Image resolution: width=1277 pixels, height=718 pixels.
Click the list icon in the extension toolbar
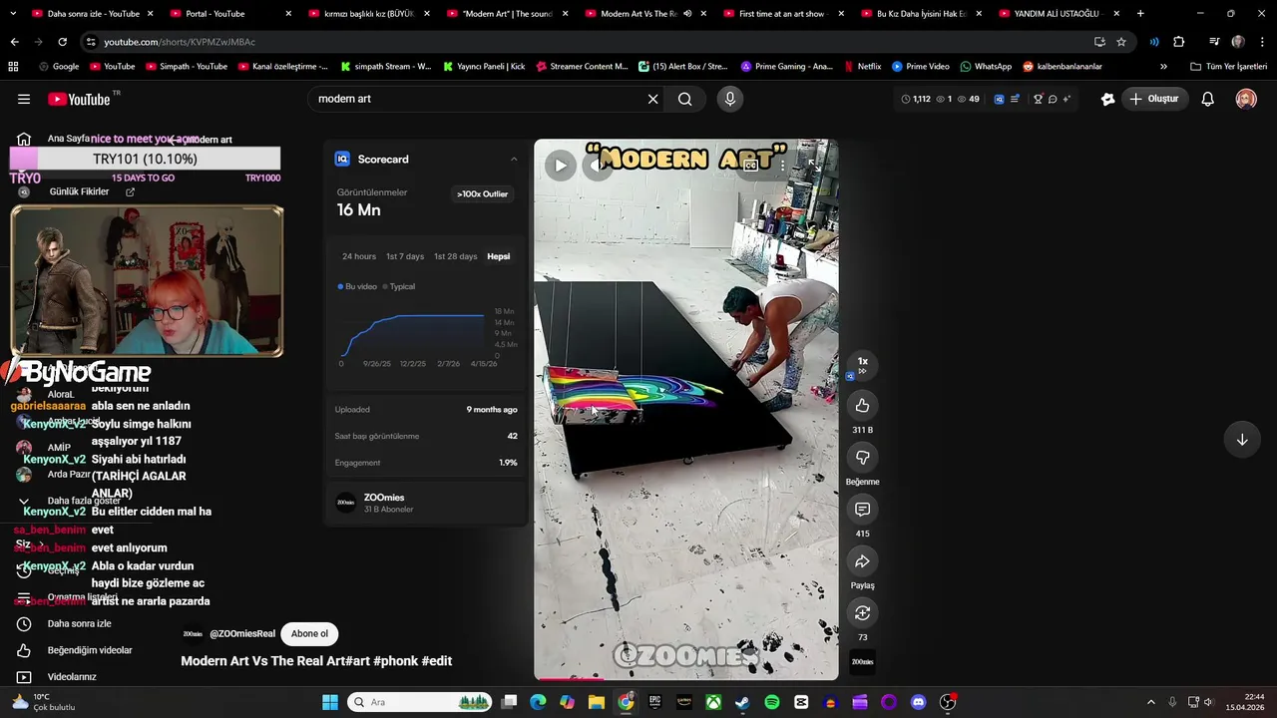[1015, 99]
